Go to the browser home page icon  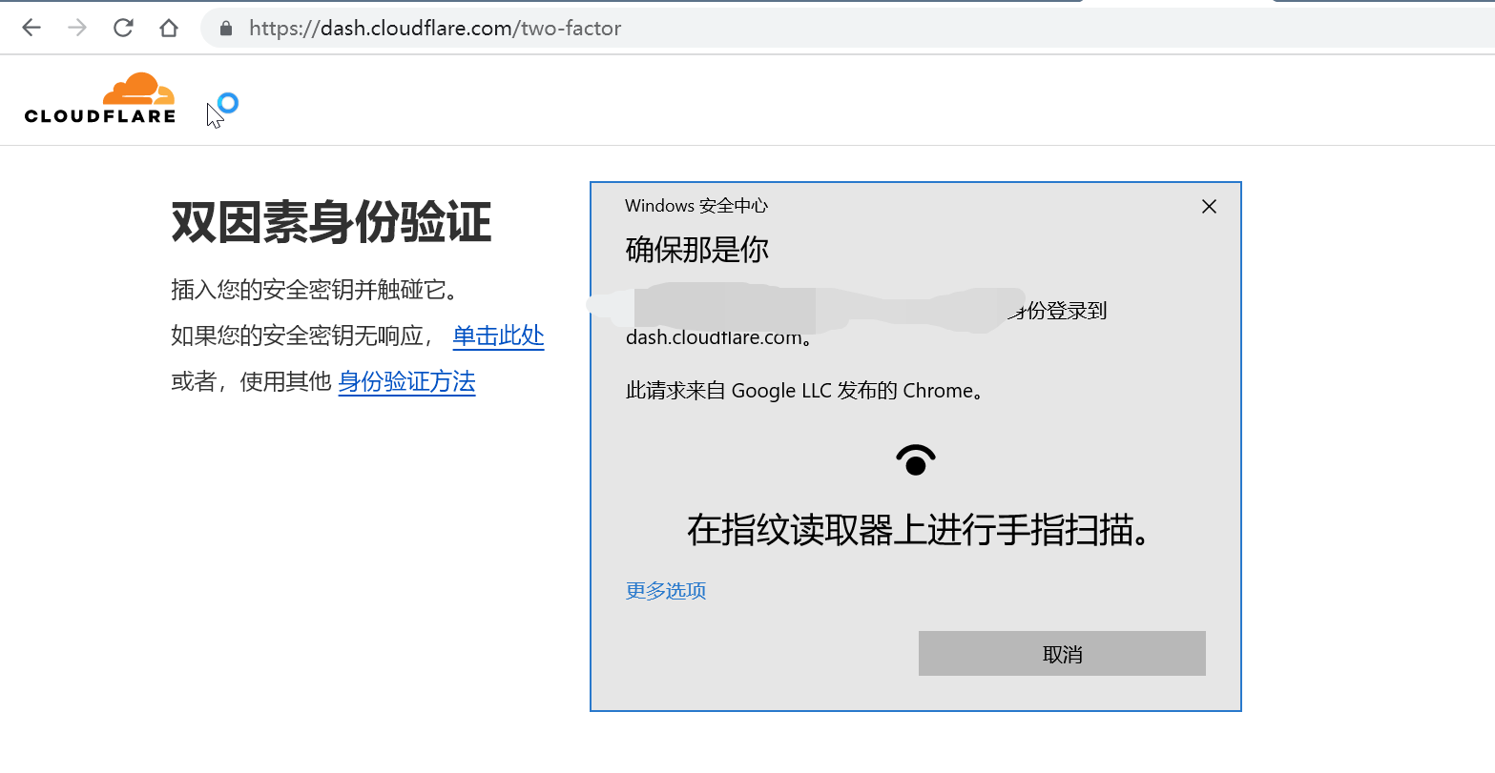click(x=169, y=28)
